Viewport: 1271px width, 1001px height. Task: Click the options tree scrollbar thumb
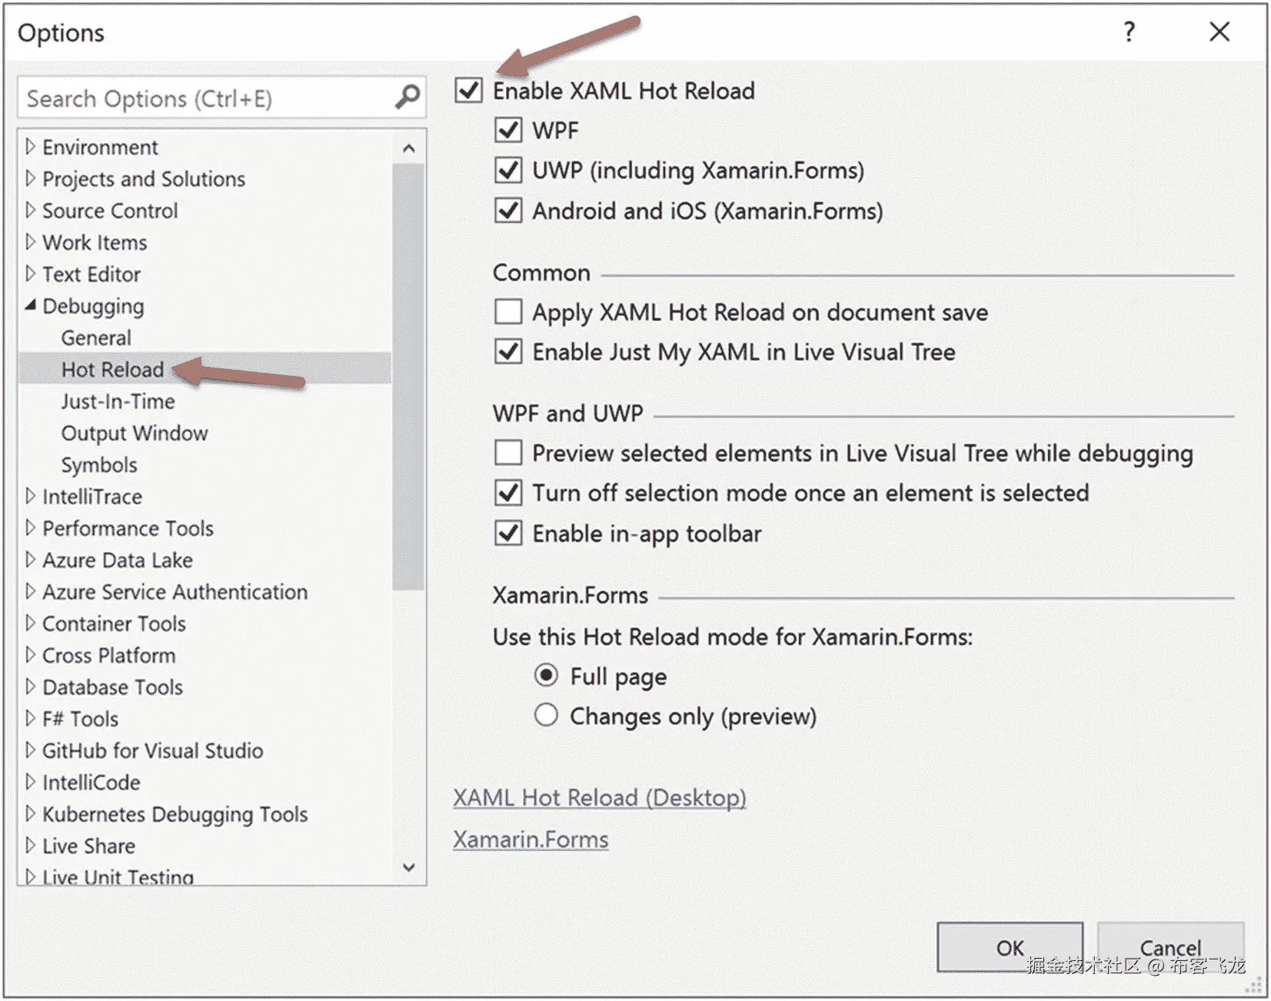pyautogui.click(x=408, y=377)
